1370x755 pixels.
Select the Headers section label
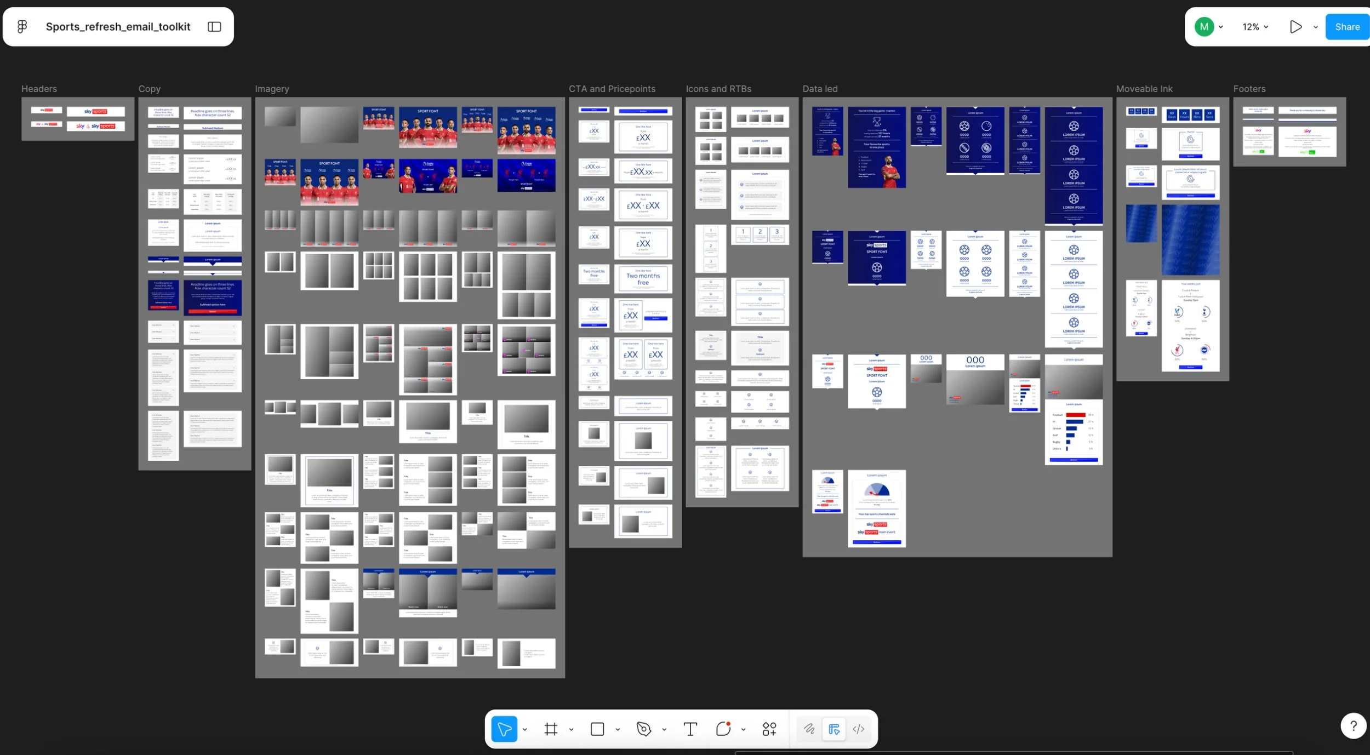tap(39, 89)
